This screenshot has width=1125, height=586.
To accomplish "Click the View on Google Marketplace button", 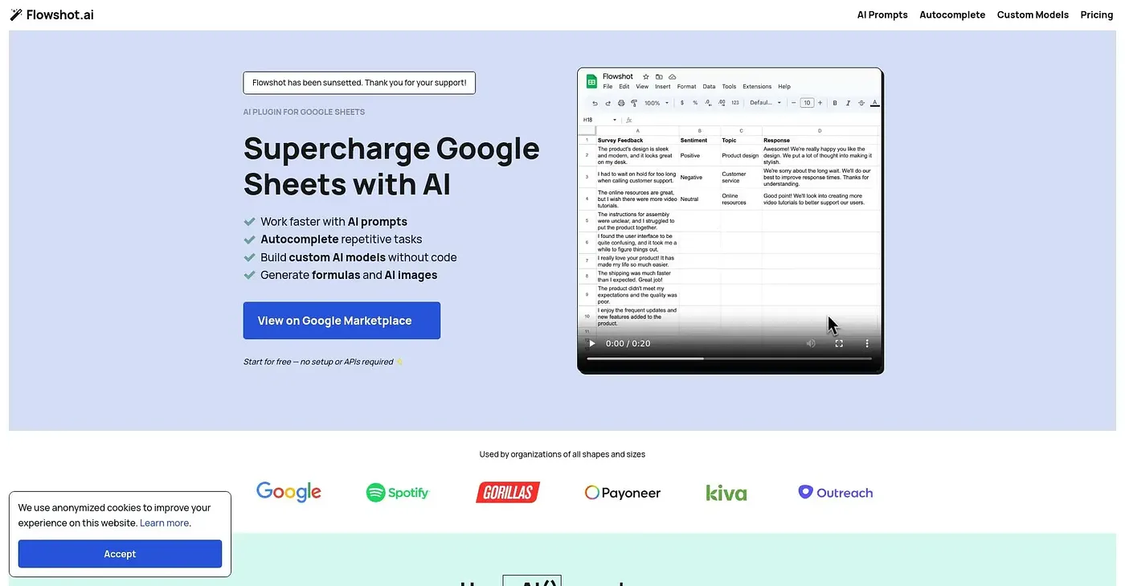I will [x=342, y=321].
